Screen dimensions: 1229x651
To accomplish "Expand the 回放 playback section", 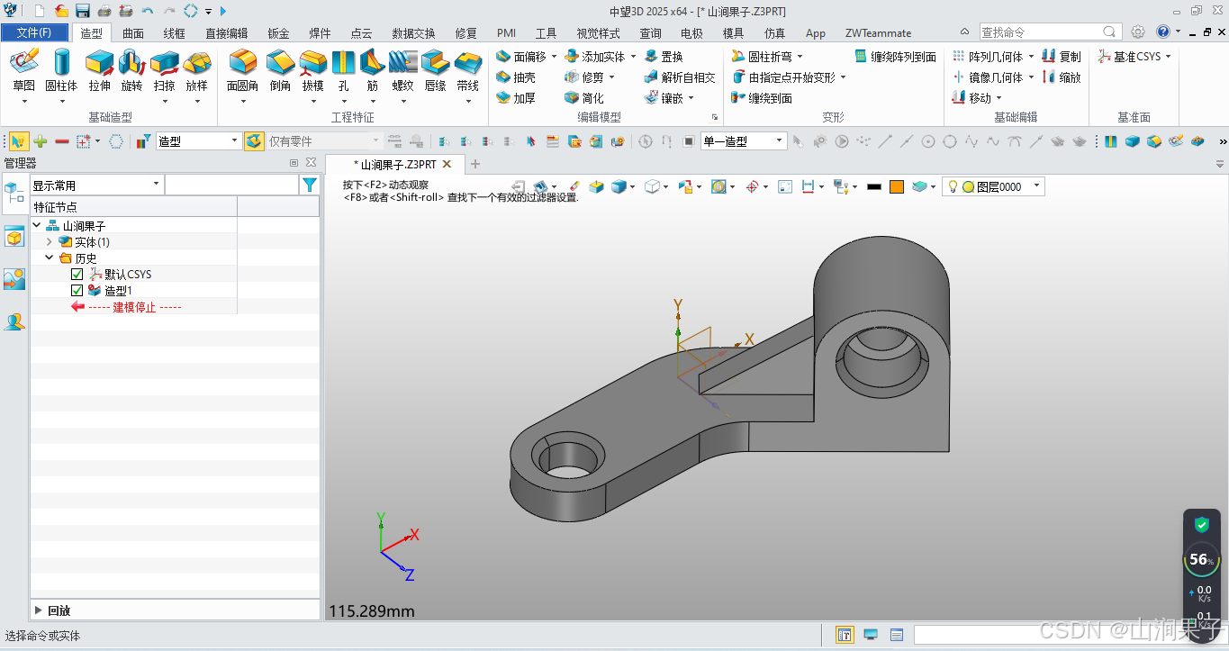I will 39,610.
